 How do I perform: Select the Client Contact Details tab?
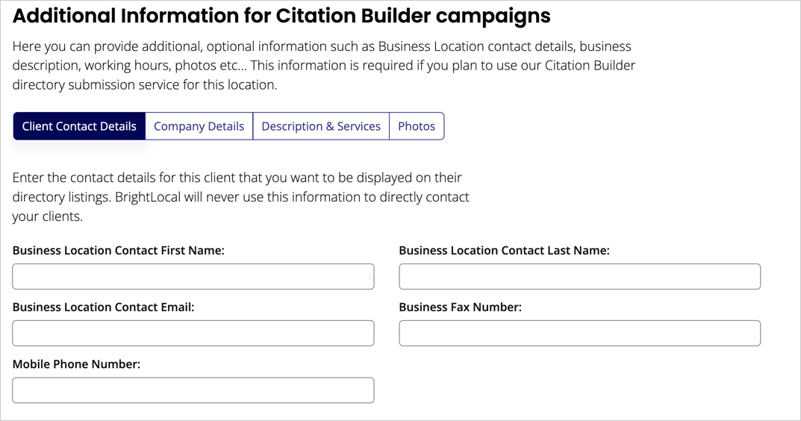click(79, 126)
